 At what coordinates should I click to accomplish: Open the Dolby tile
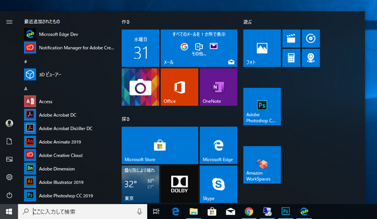tap(180, 184)
